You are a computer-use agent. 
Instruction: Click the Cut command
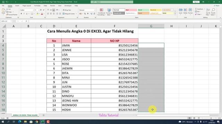8,9
